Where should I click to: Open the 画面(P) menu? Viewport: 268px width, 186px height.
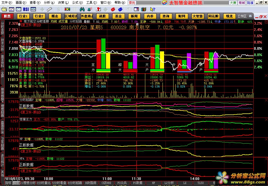click(21, 3)
